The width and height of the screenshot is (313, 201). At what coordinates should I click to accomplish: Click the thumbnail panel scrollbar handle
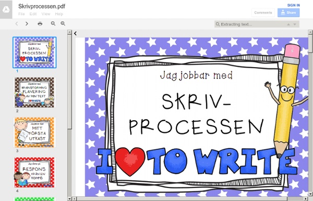(x=69, y=82)
